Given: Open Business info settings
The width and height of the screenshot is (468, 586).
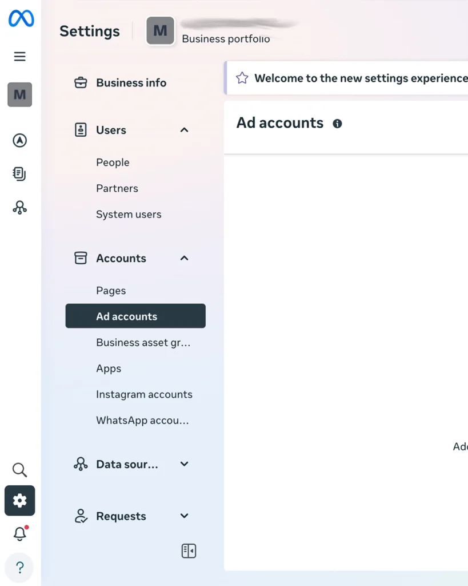Looking at the screenshot, I should click(x=131, y=83).
